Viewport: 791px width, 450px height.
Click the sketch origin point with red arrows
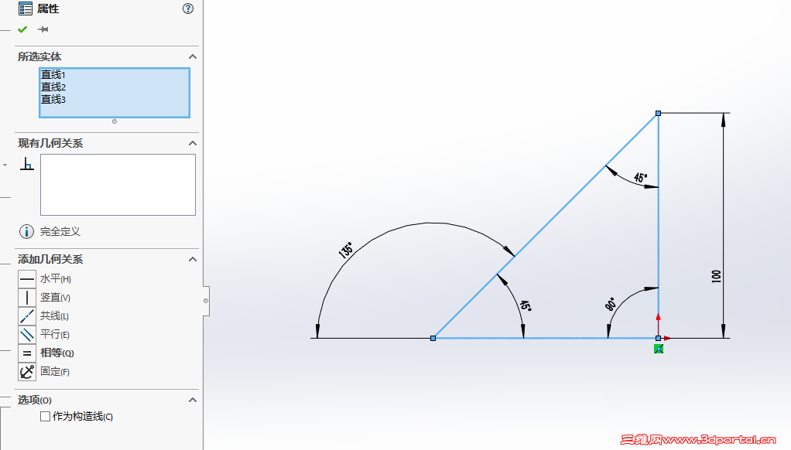(x=659, y=338)
